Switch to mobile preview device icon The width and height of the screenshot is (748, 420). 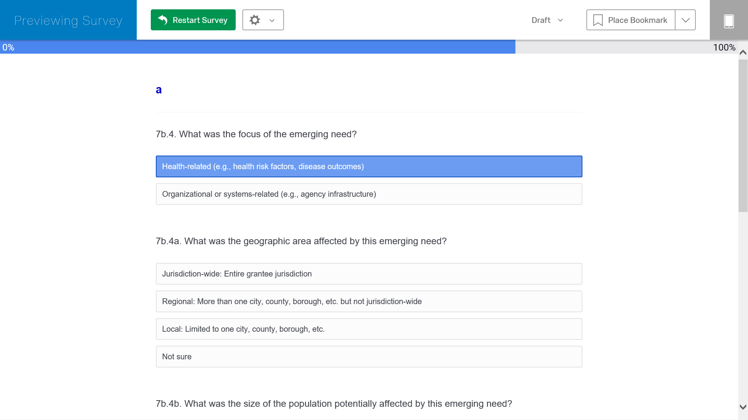pyautogui.click(x=729, y=21)
